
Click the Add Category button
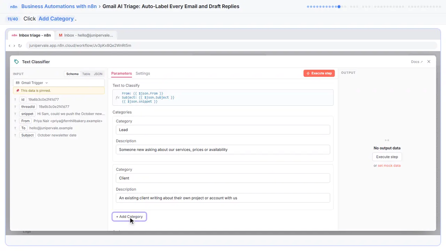coord(129,217)
